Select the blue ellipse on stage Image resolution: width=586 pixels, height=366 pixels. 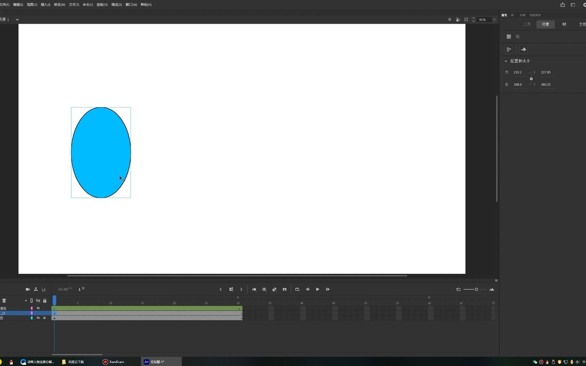[101, 152]
